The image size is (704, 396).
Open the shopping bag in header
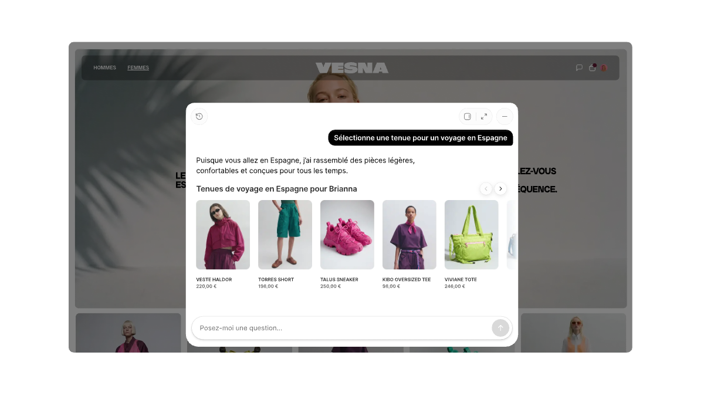click(x=593, y=67)
